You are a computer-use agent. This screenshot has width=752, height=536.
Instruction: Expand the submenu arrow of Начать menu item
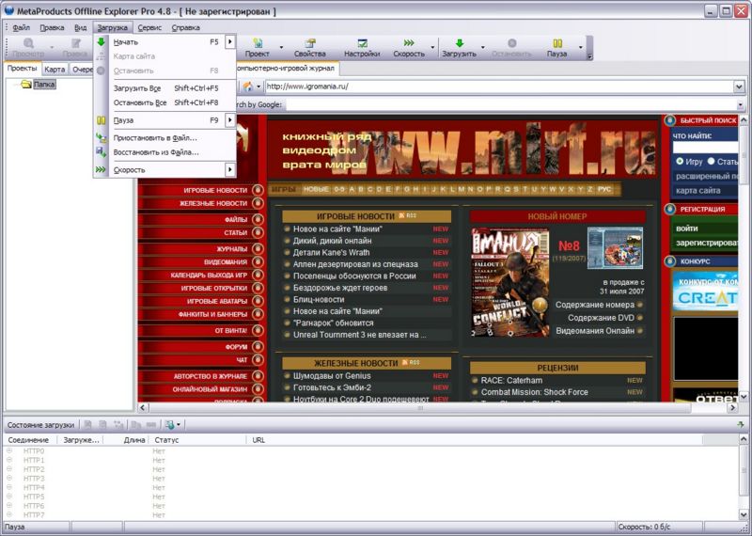coord(230,41)
